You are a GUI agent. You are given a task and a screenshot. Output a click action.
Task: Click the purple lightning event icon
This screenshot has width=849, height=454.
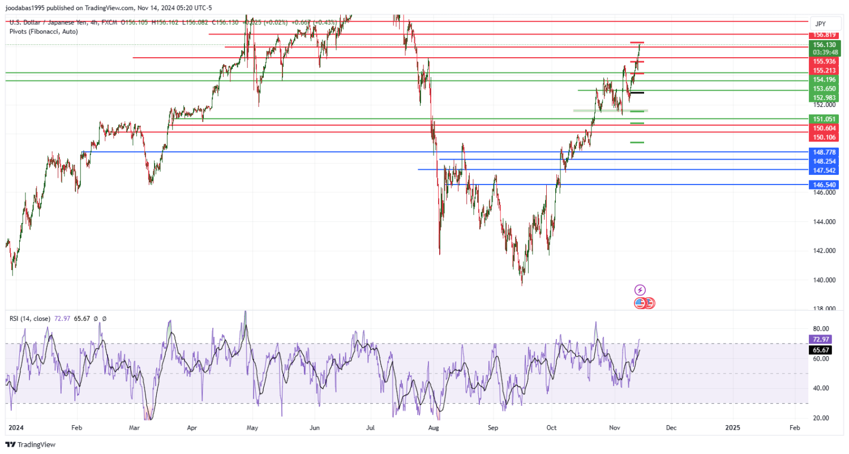point(640,290)
